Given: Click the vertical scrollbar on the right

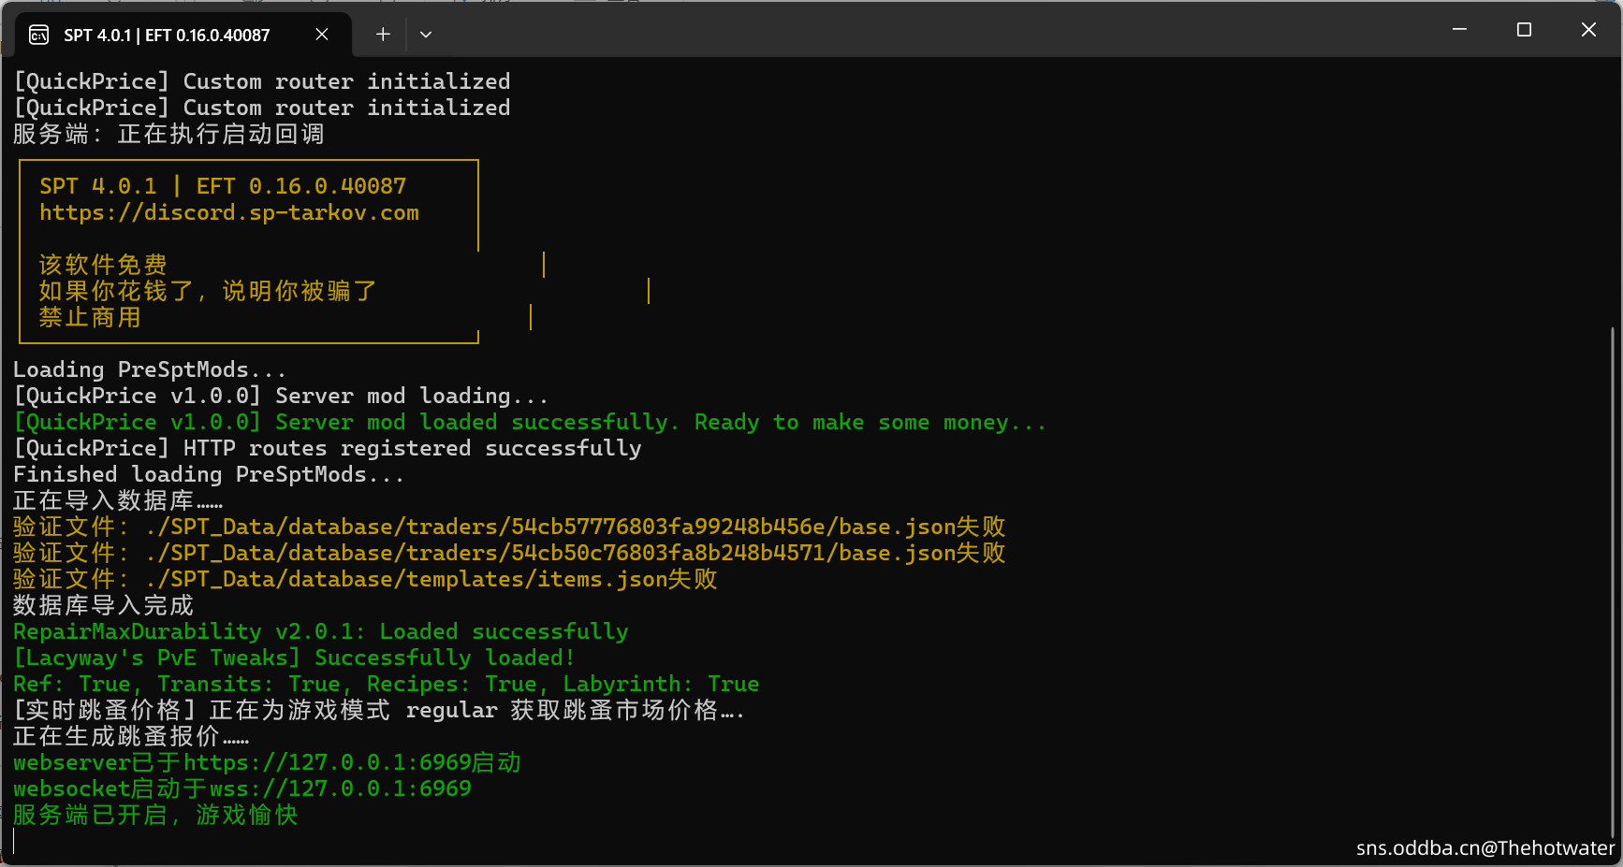Looking at the screenshot, I should 1613,561.
